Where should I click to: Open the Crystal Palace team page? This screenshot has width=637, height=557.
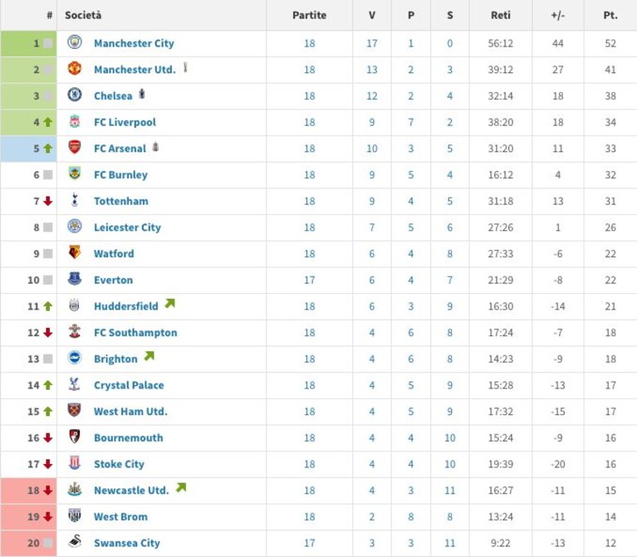click(129, 385)
